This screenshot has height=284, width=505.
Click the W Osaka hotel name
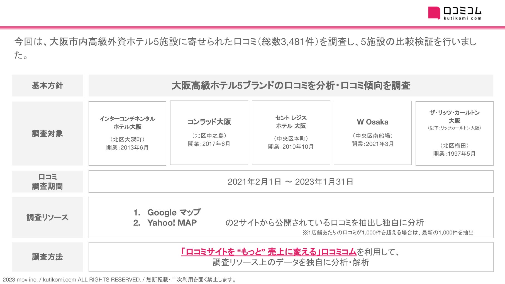(373, 122)
